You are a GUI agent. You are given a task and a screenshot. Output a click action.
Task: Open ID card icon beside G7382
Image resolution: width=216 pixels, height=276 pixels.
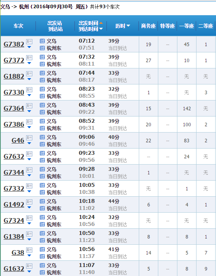pyautogui.click(x=29, y=41)
